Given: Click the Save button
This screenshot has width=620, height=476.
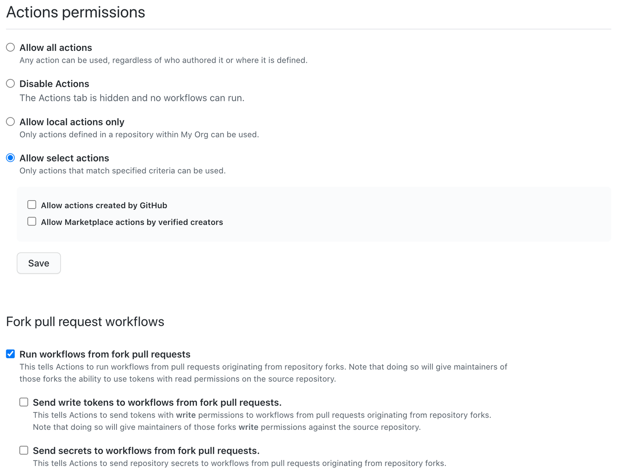Looking at the screenshot, I should point(38,263).
